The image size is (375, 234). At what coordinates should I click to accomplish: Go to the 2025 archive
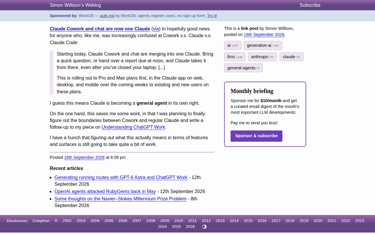pyautogui.click(x=176, y=227)
